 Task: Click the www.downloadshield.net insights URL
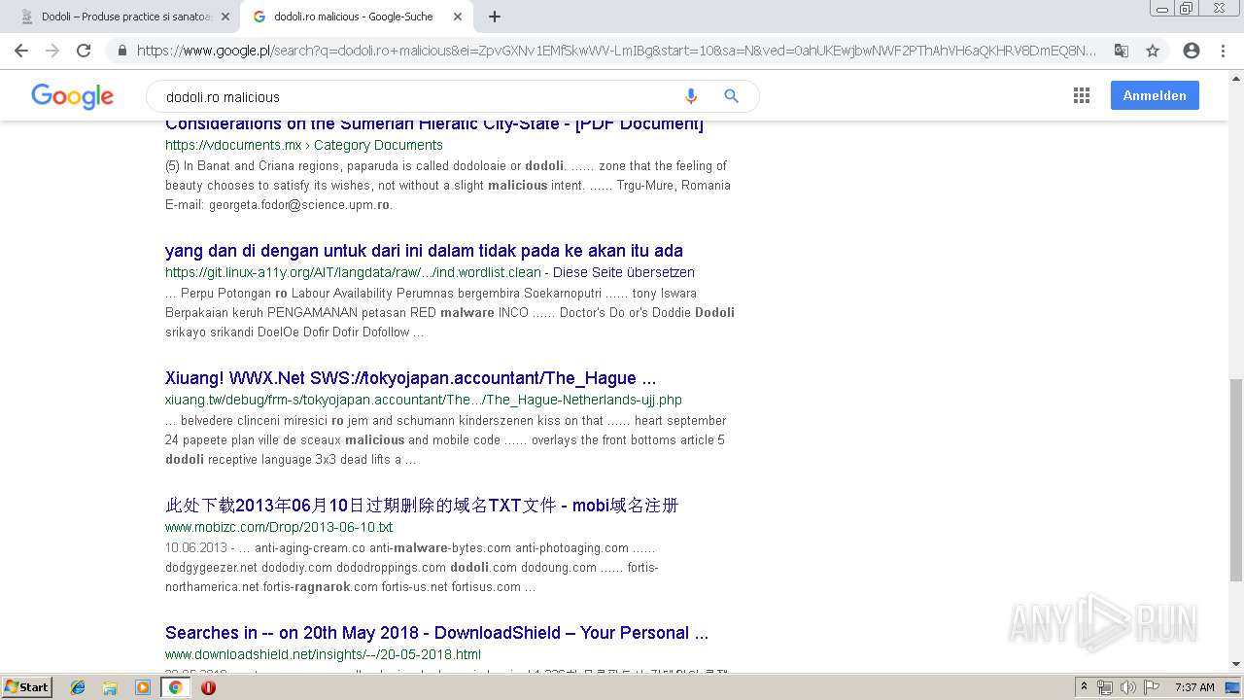coord(323,654)
